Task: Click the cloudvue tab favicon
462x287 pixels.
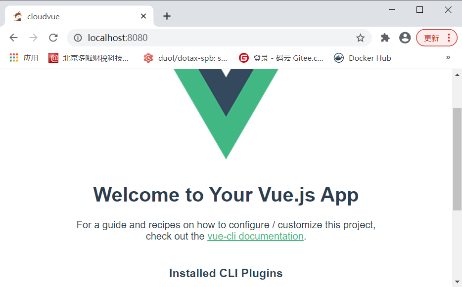Action: pos(18,16)
